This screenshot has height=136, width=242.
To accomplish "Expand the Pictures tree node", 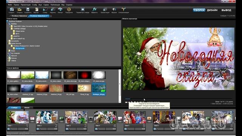I will point(8,58).
